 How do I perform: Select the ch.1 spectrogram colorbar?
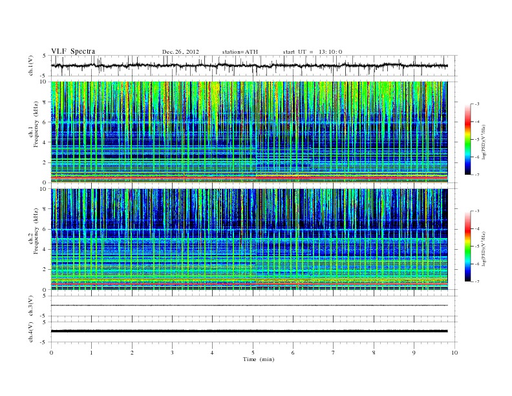coord(467,139)
